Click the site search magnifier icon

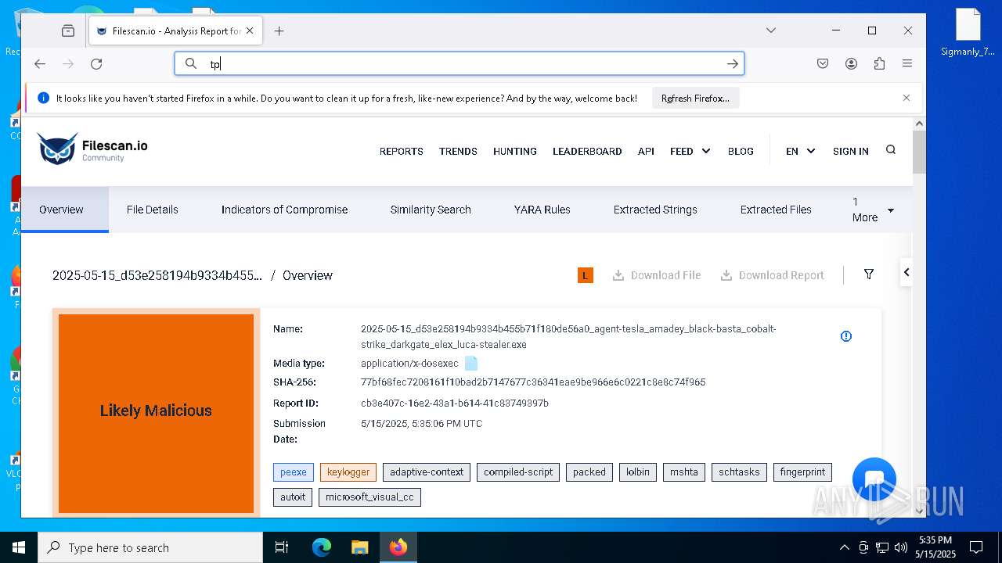click(x=891, y=149)
